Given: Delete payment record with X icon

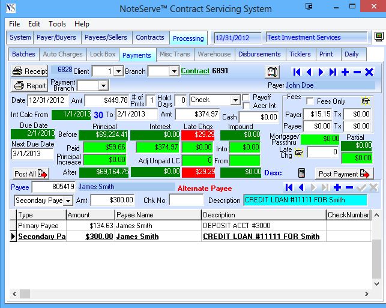Looking at the screenshot, I should tap(369, 72).
